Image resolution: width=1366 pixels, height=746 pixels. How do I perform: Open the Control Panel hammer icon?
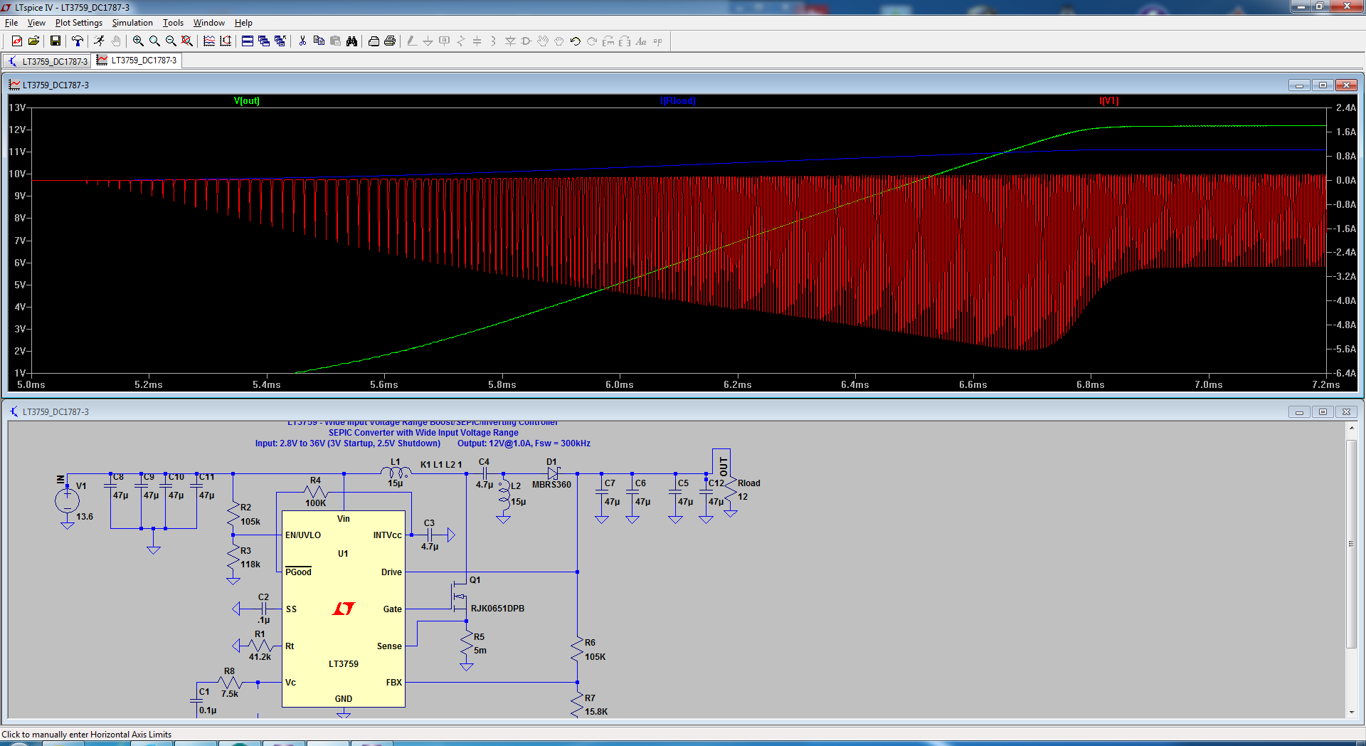click(x=77, y=41)
